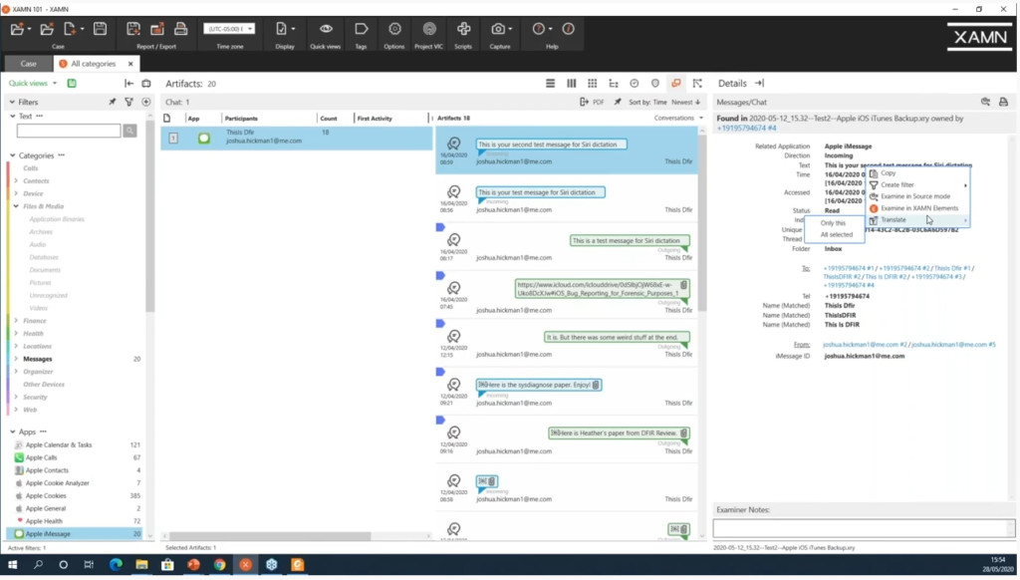Open the connection view icon
The image size is (1020, 580).
pyautogui.click(x=697, y=84)
